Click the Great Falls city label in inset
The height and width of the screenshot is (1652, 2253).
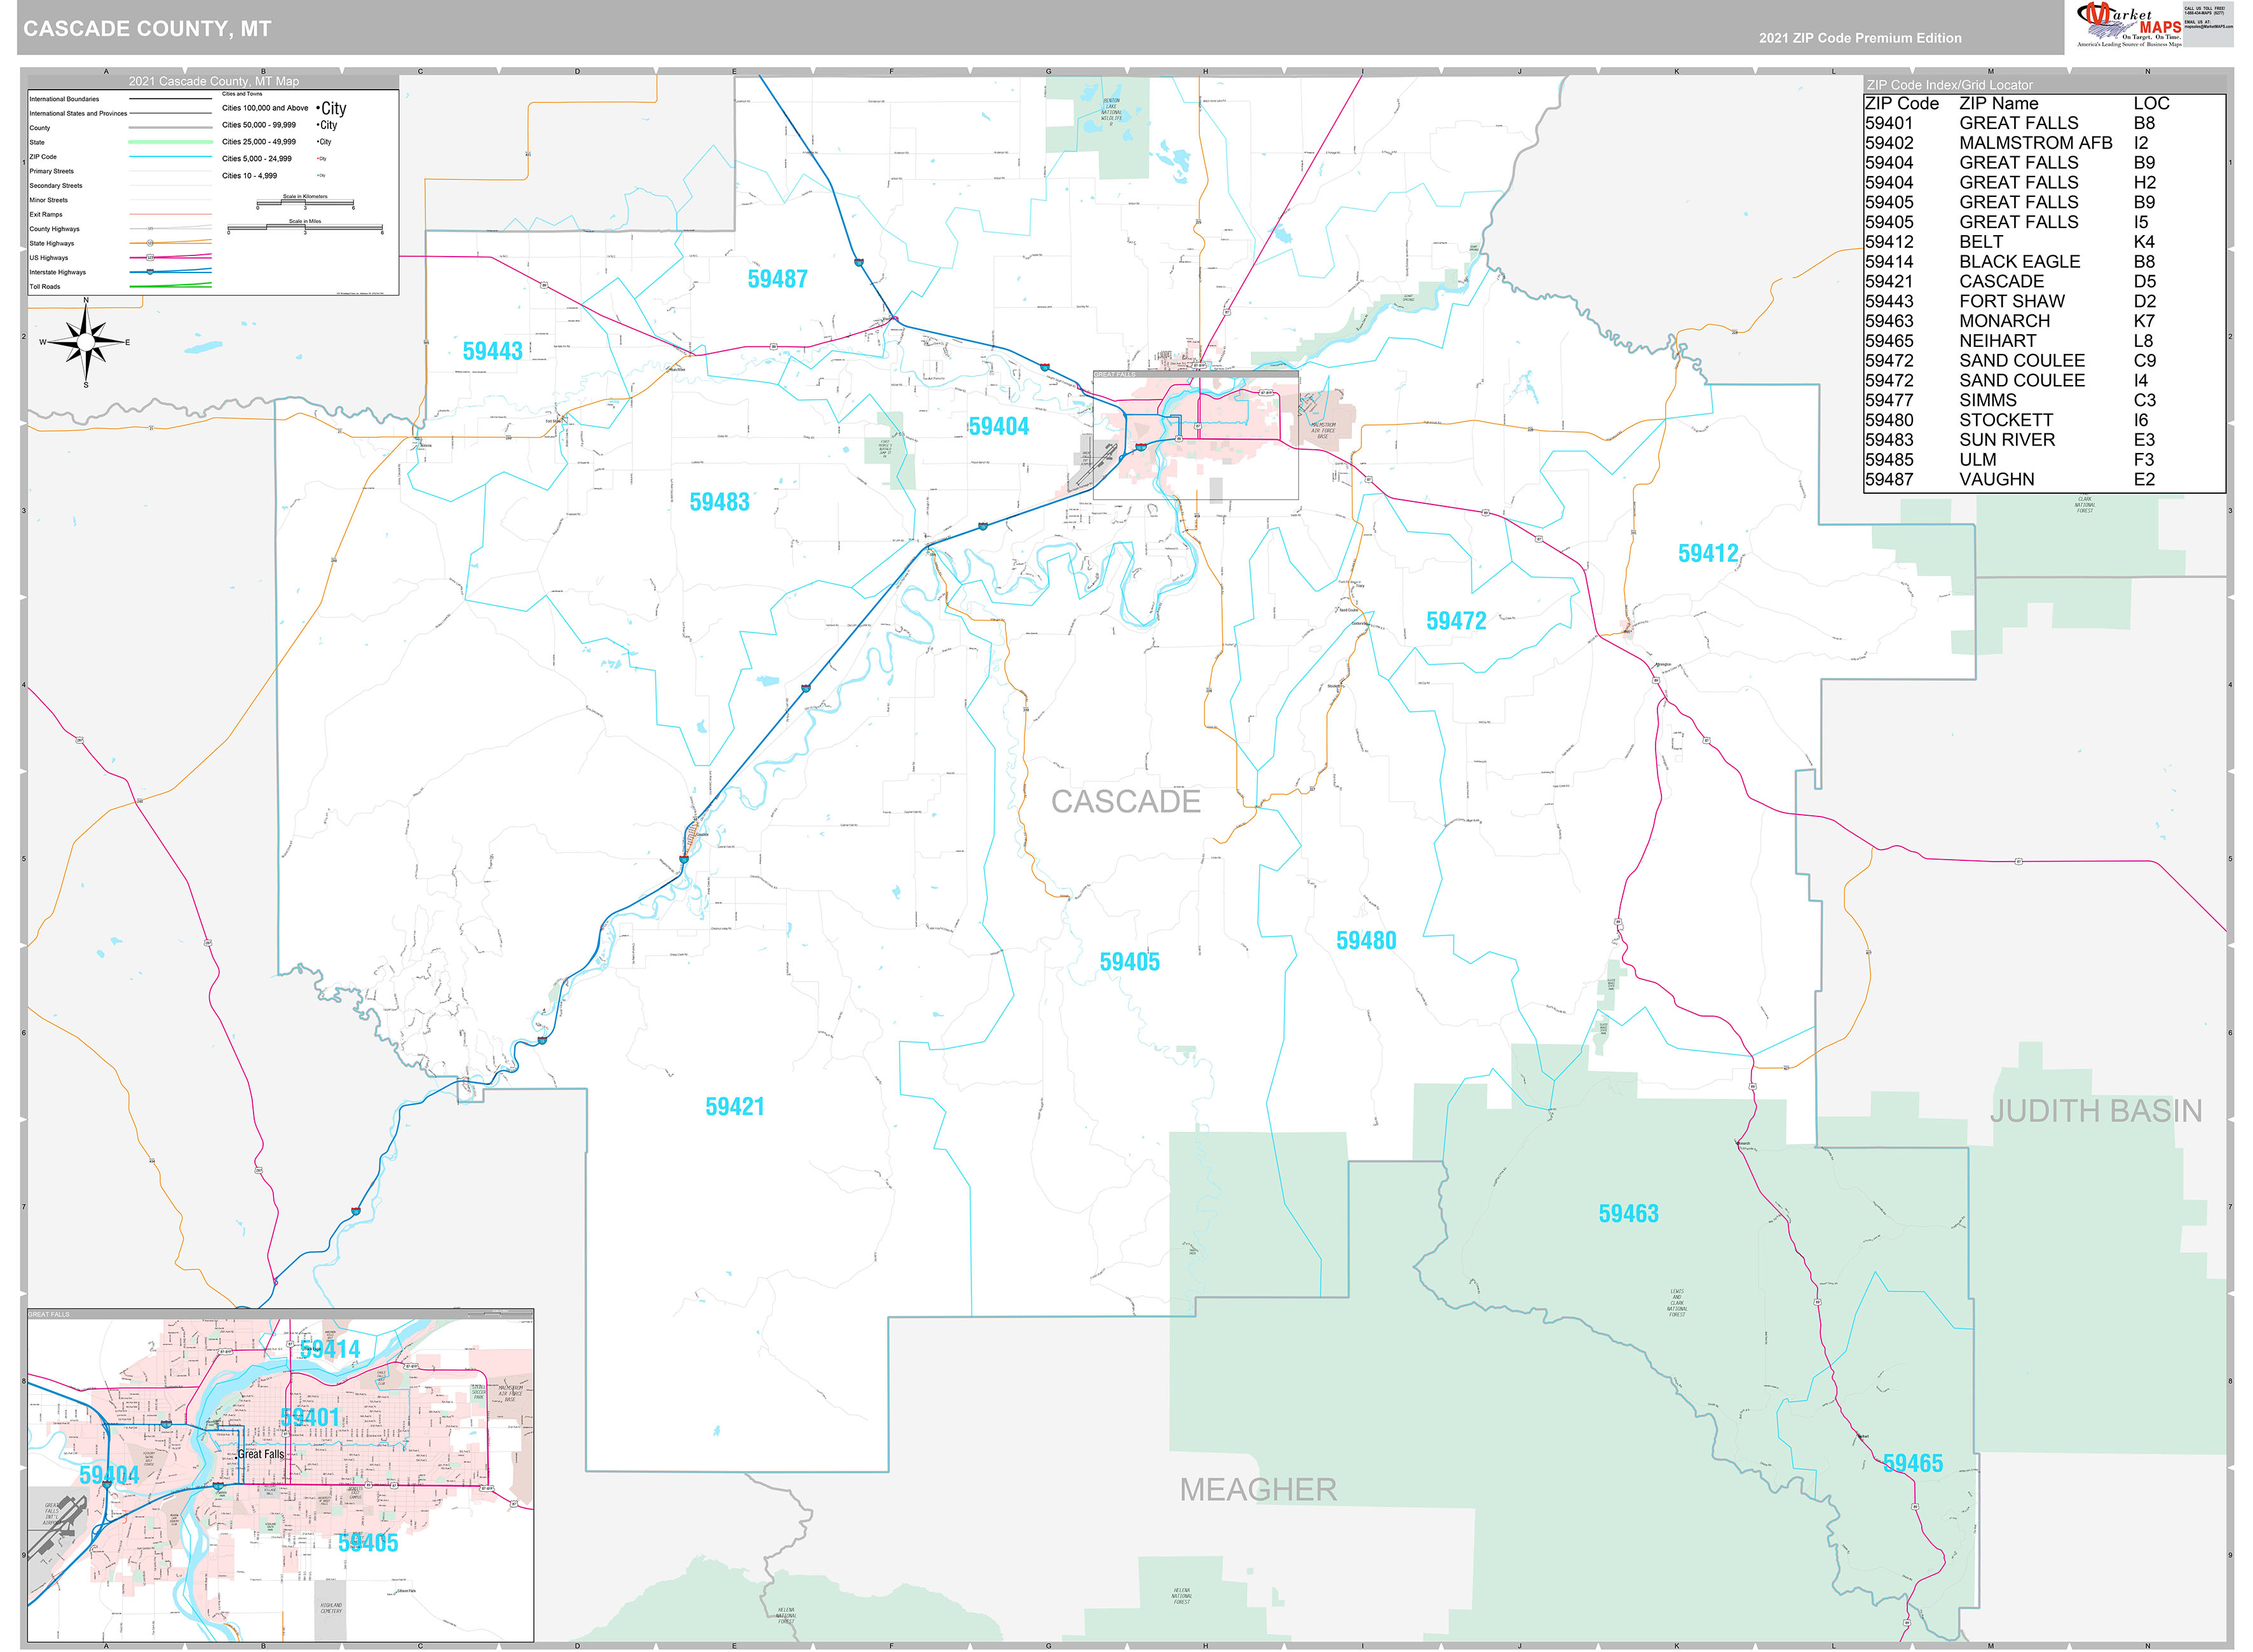pyautogui.click(x=261, y=1455)
